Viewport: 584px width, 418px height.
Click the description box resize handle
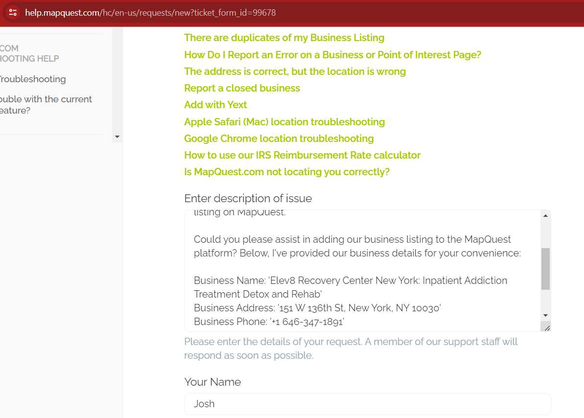(547, 328)
